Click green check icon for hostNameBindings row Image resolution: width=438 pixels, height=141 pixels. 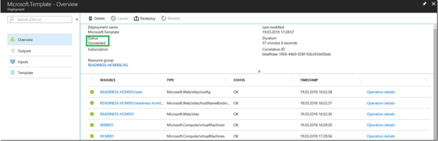(x=92, y=103)
